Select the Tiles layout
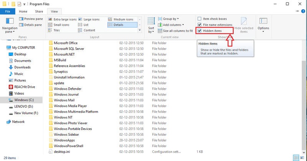This screenshot has height=161, width=307. [54, 30]
